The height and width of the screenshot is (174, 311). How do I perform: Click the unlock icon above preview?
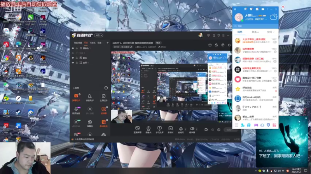(216, 45)
